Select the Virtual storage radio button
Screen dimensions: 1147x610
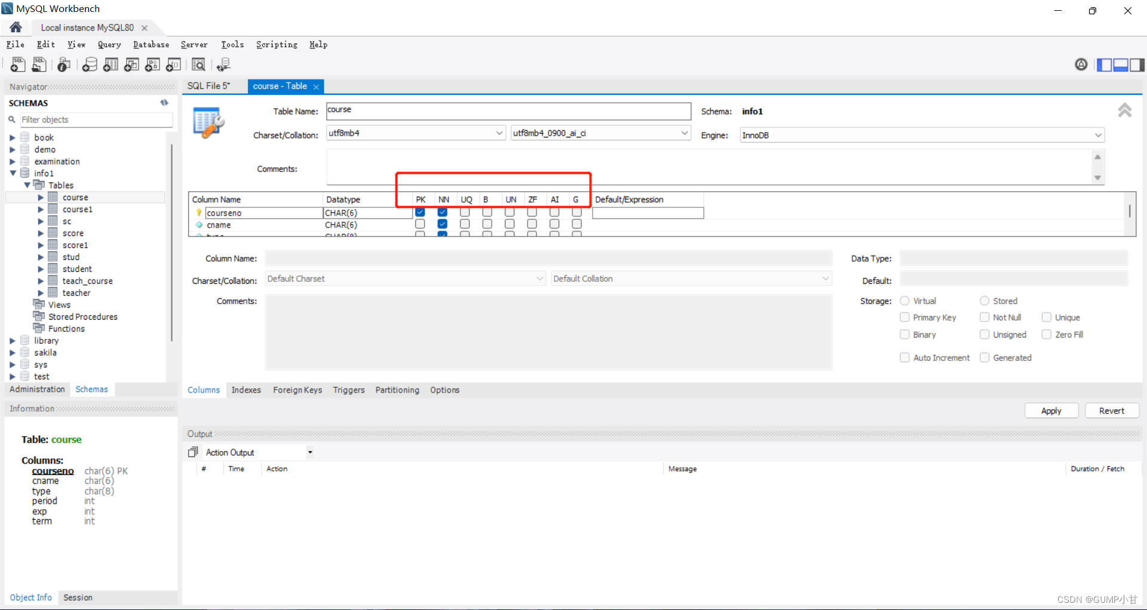pyautogui.click(x=905, y=301)
